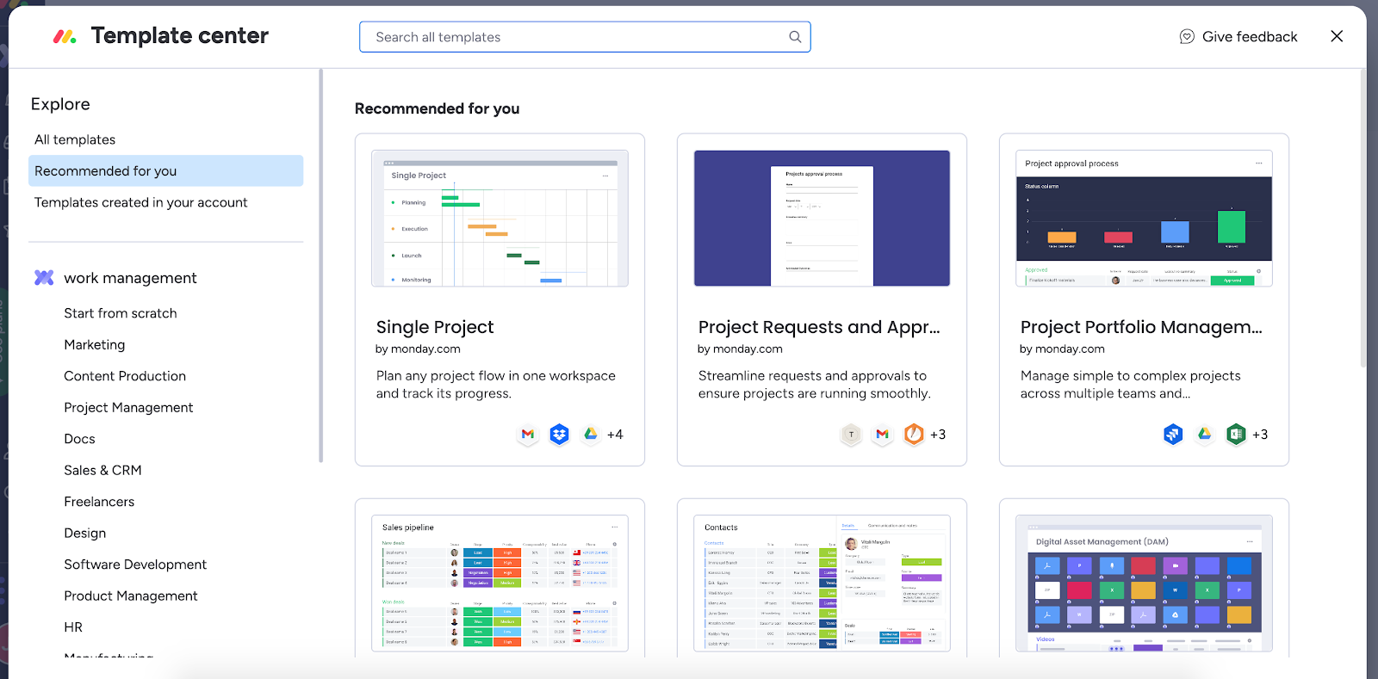
Task: Click the work management product icon
Action: pos(44,278)
